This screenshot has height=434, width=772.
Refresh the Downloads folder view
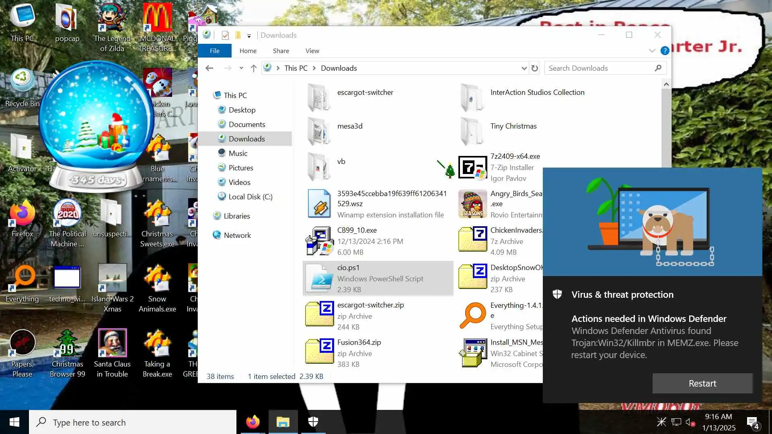[x=534, y=68]
